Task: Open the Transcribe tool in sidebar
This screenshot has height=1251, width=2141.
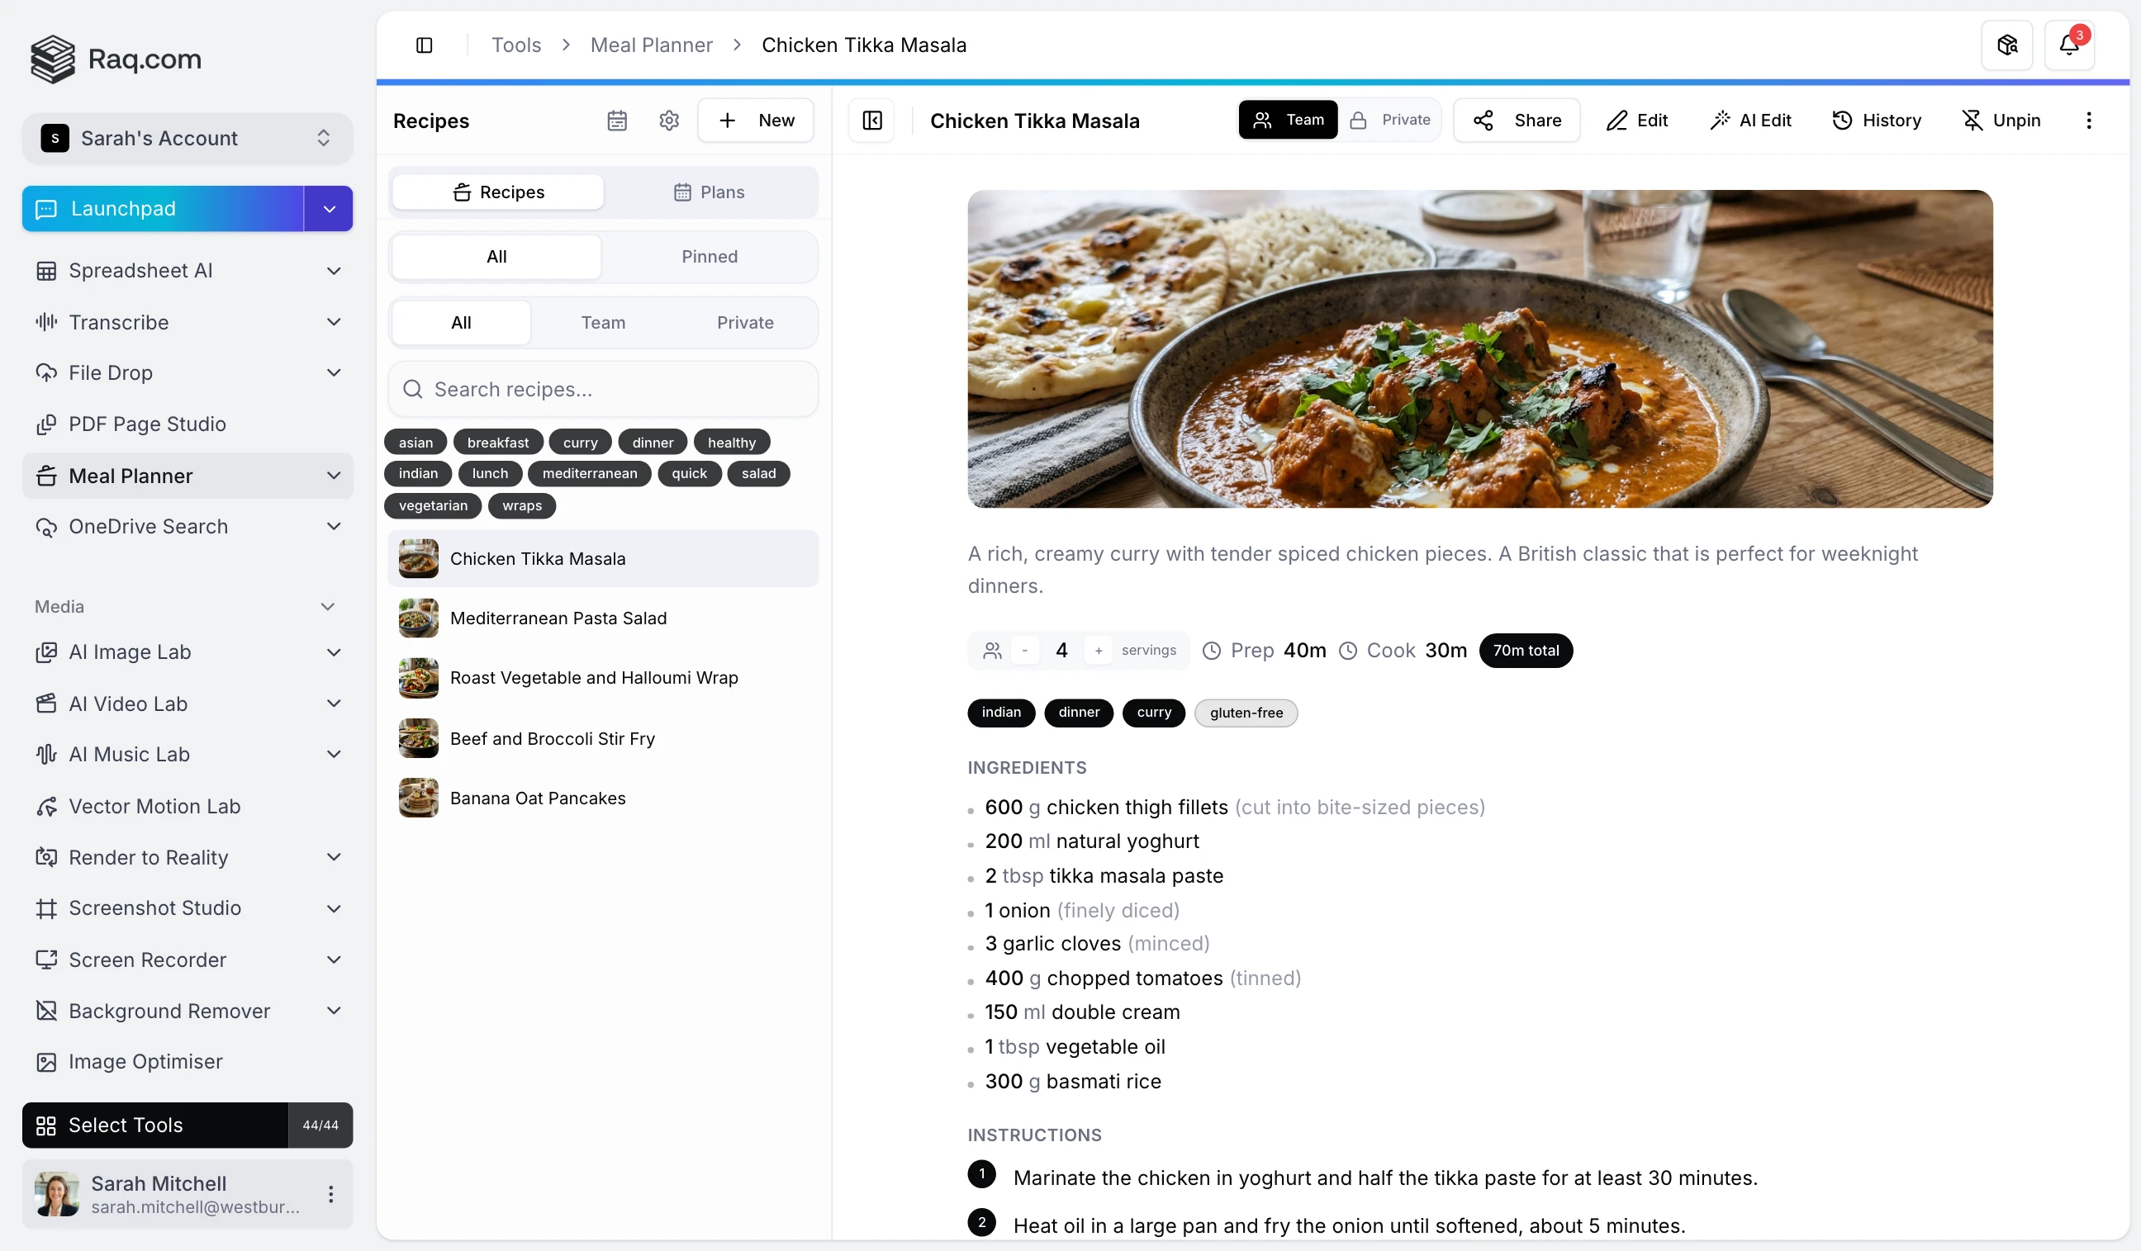Action: click(119, 323)
